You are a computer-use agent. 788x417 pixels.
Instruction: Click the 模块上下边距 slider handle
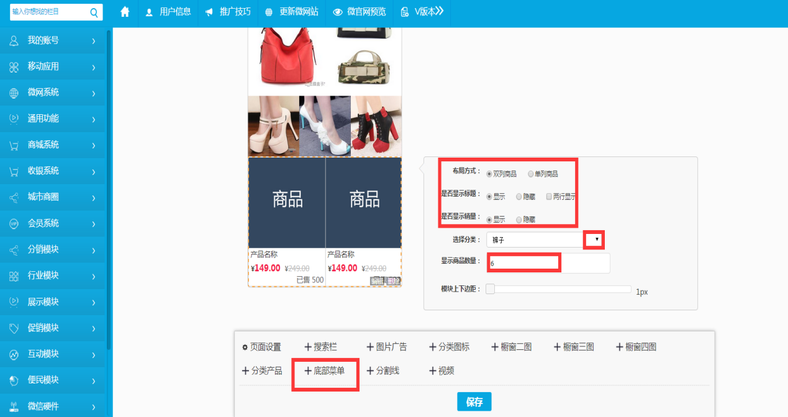(x=490, y=289)
